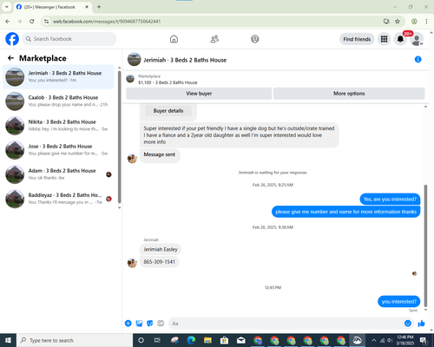Open tab search dropdown arrow
Screen dimensions: 434x347
pyautogui.click(x=7, y=7)
